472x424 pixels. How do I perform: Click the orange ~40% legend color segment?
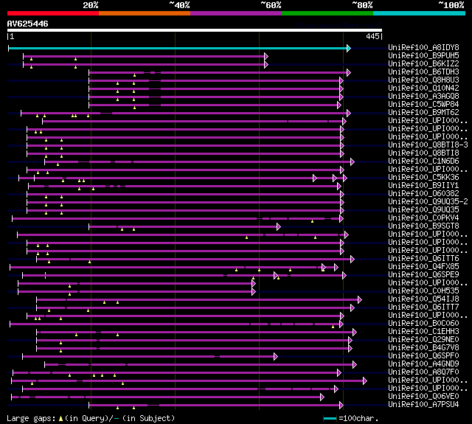point(145,13)
